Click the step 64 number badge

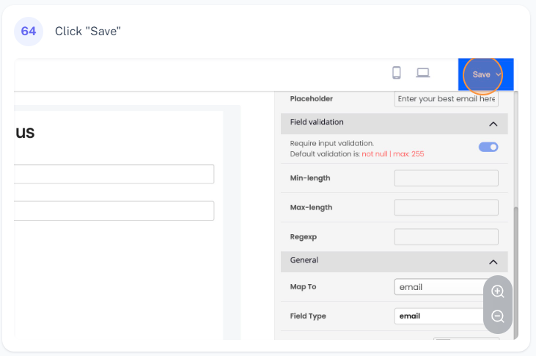(29, 31)
